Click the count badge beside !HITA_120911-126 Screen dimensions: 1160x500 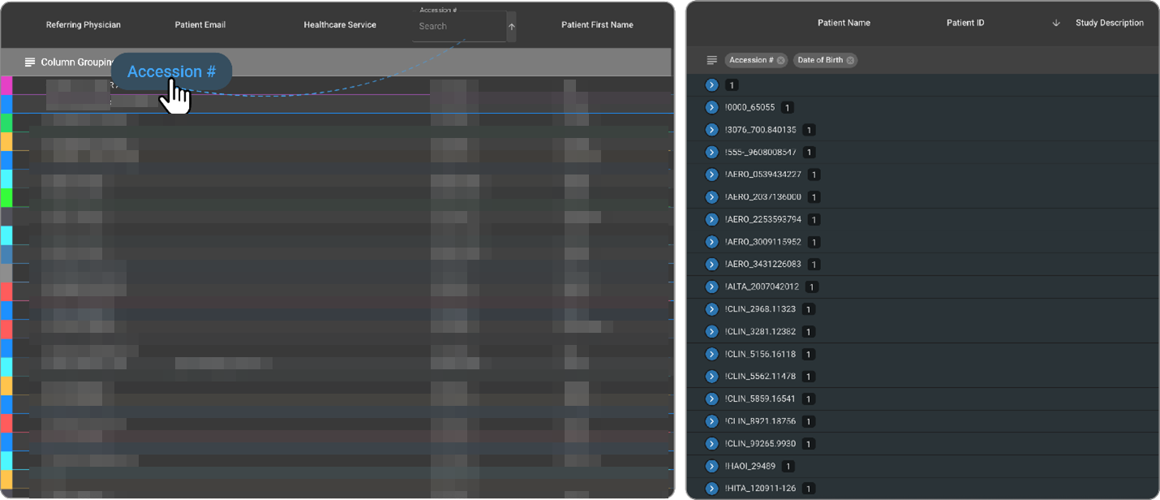point(808,489)
